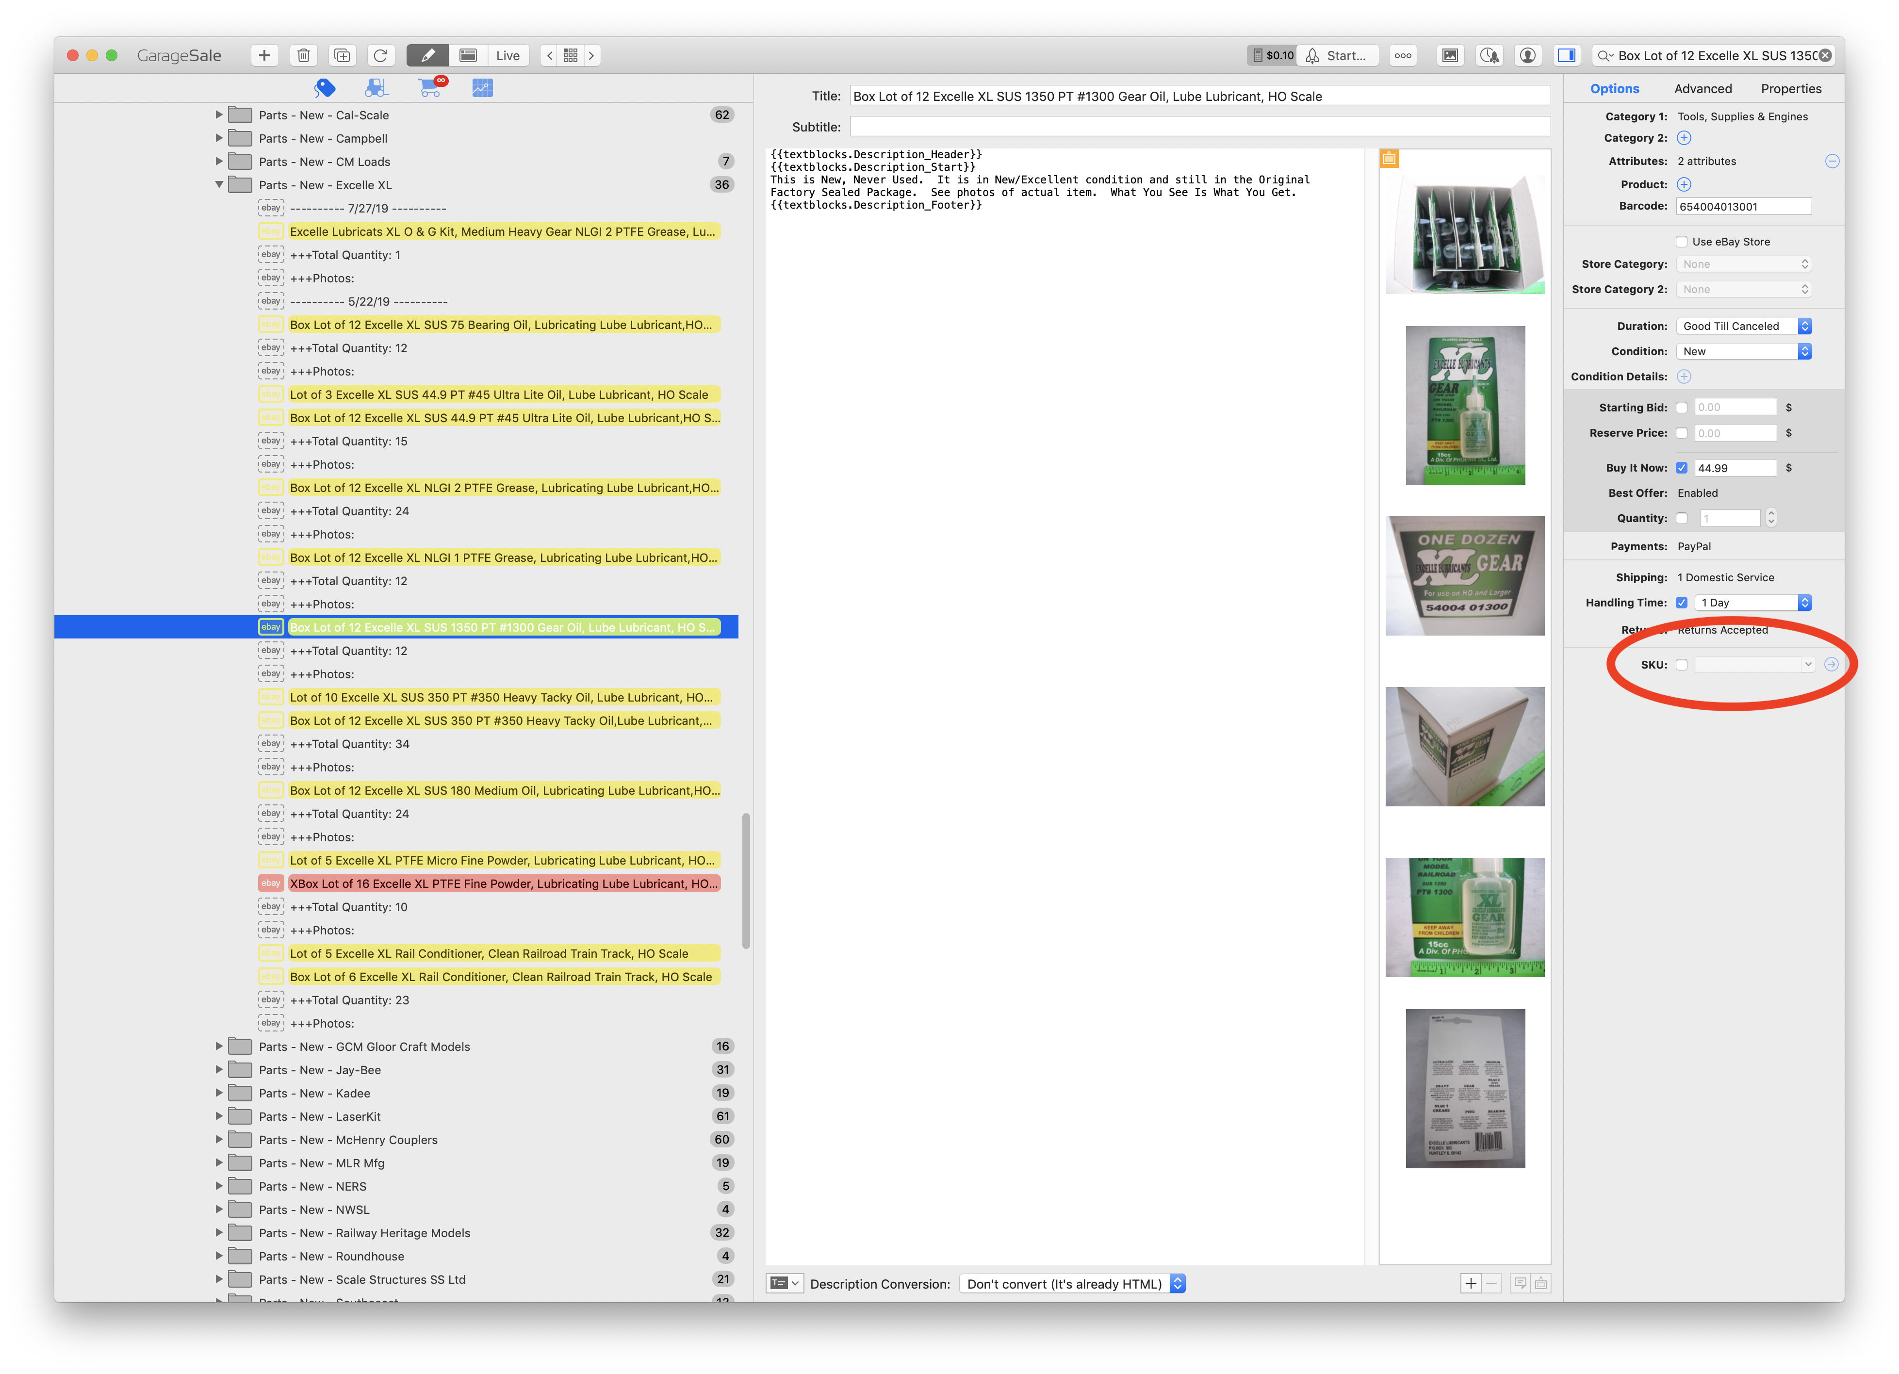
Task: Open the three-dots more toolbar button
Action: pyautogui.click(x=1403, y=55)
